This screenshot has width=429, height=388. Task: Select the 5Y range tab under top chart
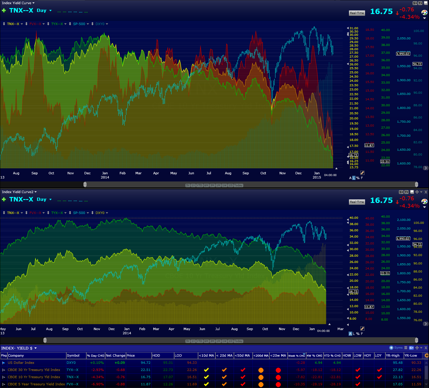(188, 185)
